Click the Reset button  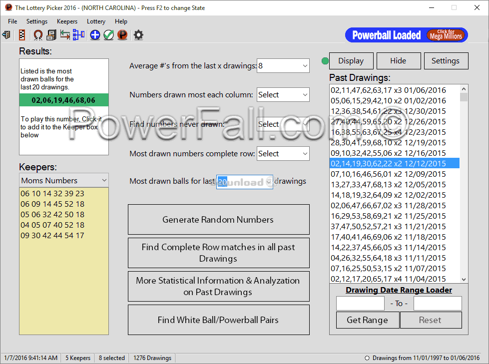point(431,320)
